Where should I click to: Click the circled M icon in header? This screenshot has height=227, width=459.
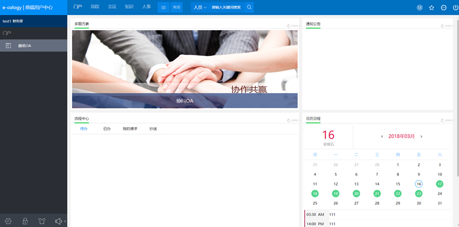[x=420, y=8]
